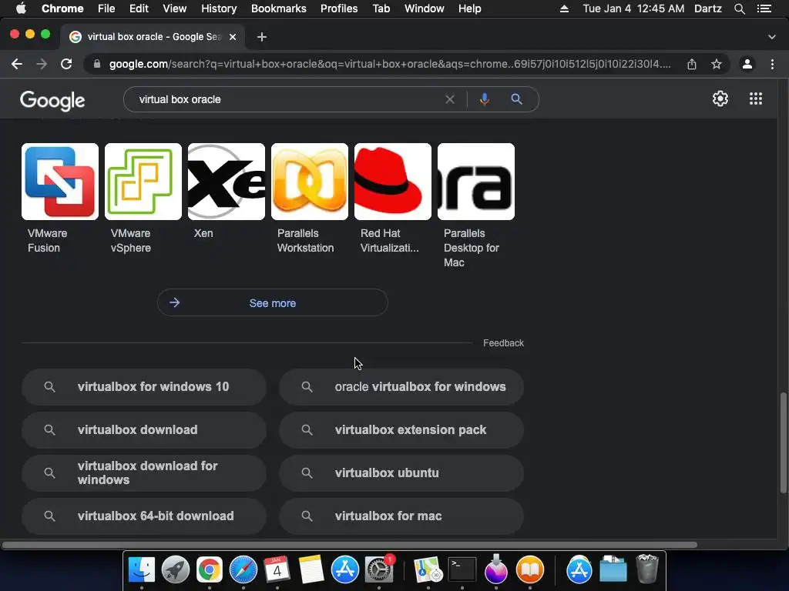Click the See more button
The image size is (789, 591).
click(272, 302)
